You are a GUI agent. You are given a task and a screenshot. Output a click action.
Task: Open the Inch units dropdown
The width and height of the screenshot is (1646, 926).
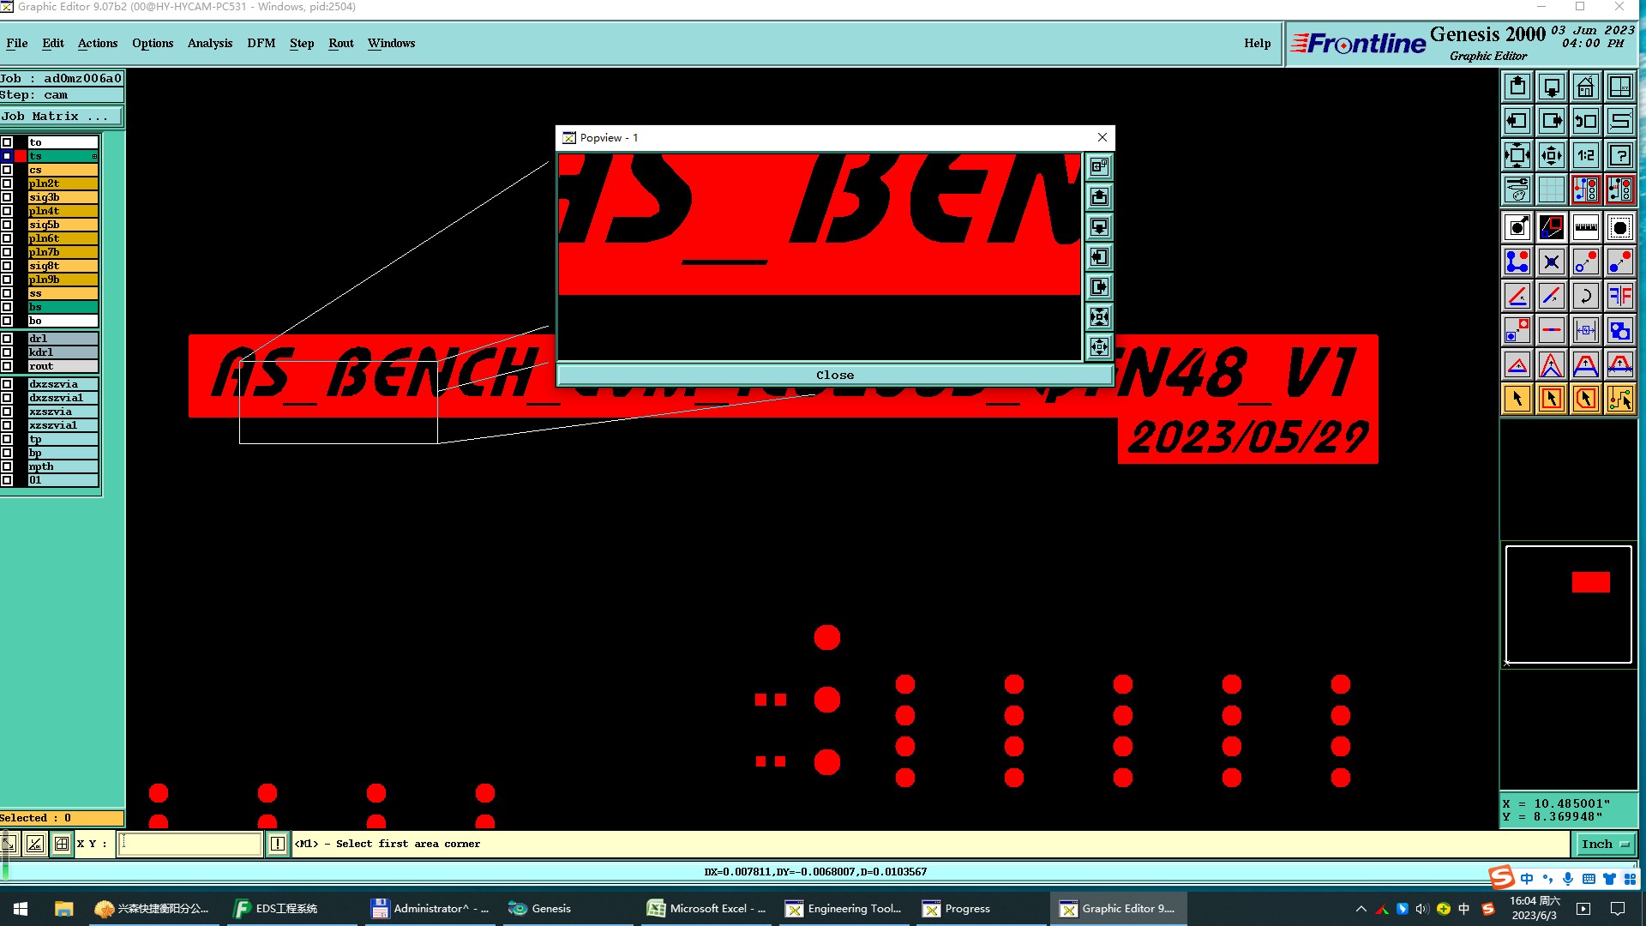tap(1604, 845)
